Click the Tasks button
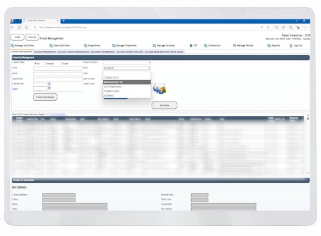Viewport: 321px width, 236px height. click(x=17, y=37)
